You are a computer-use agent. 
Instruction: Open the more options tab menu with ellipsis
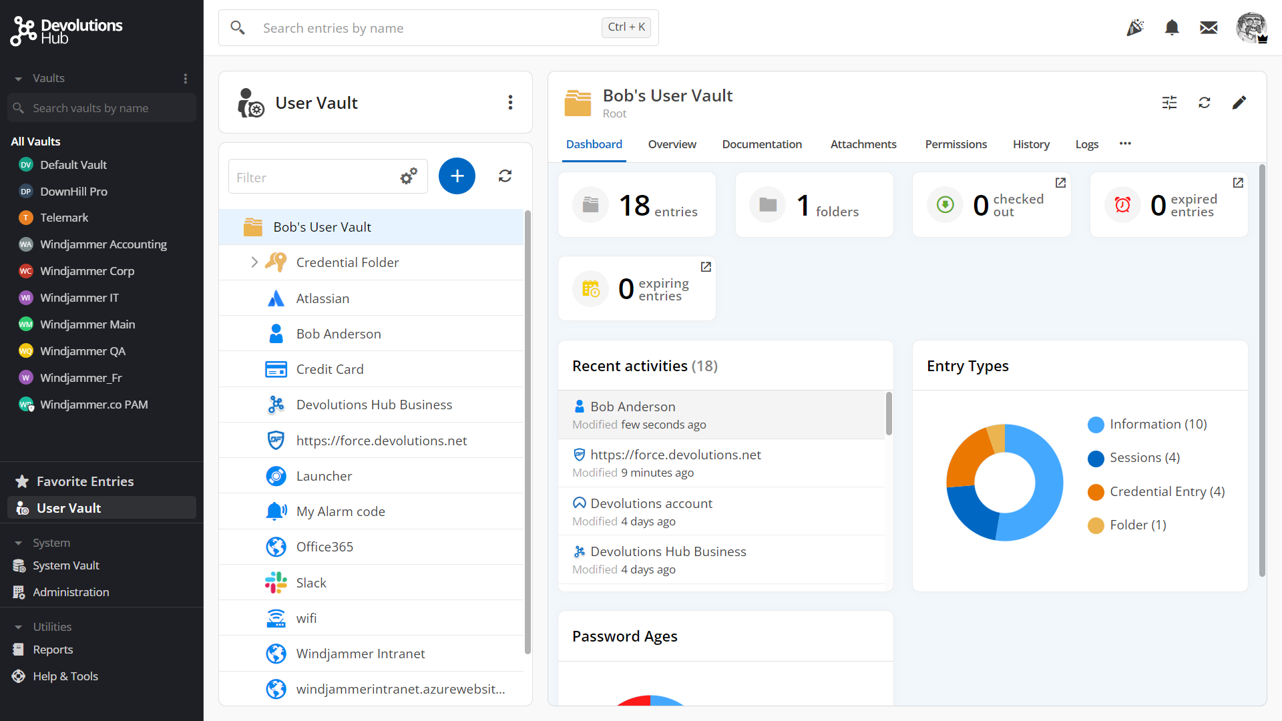[1125, 144]
